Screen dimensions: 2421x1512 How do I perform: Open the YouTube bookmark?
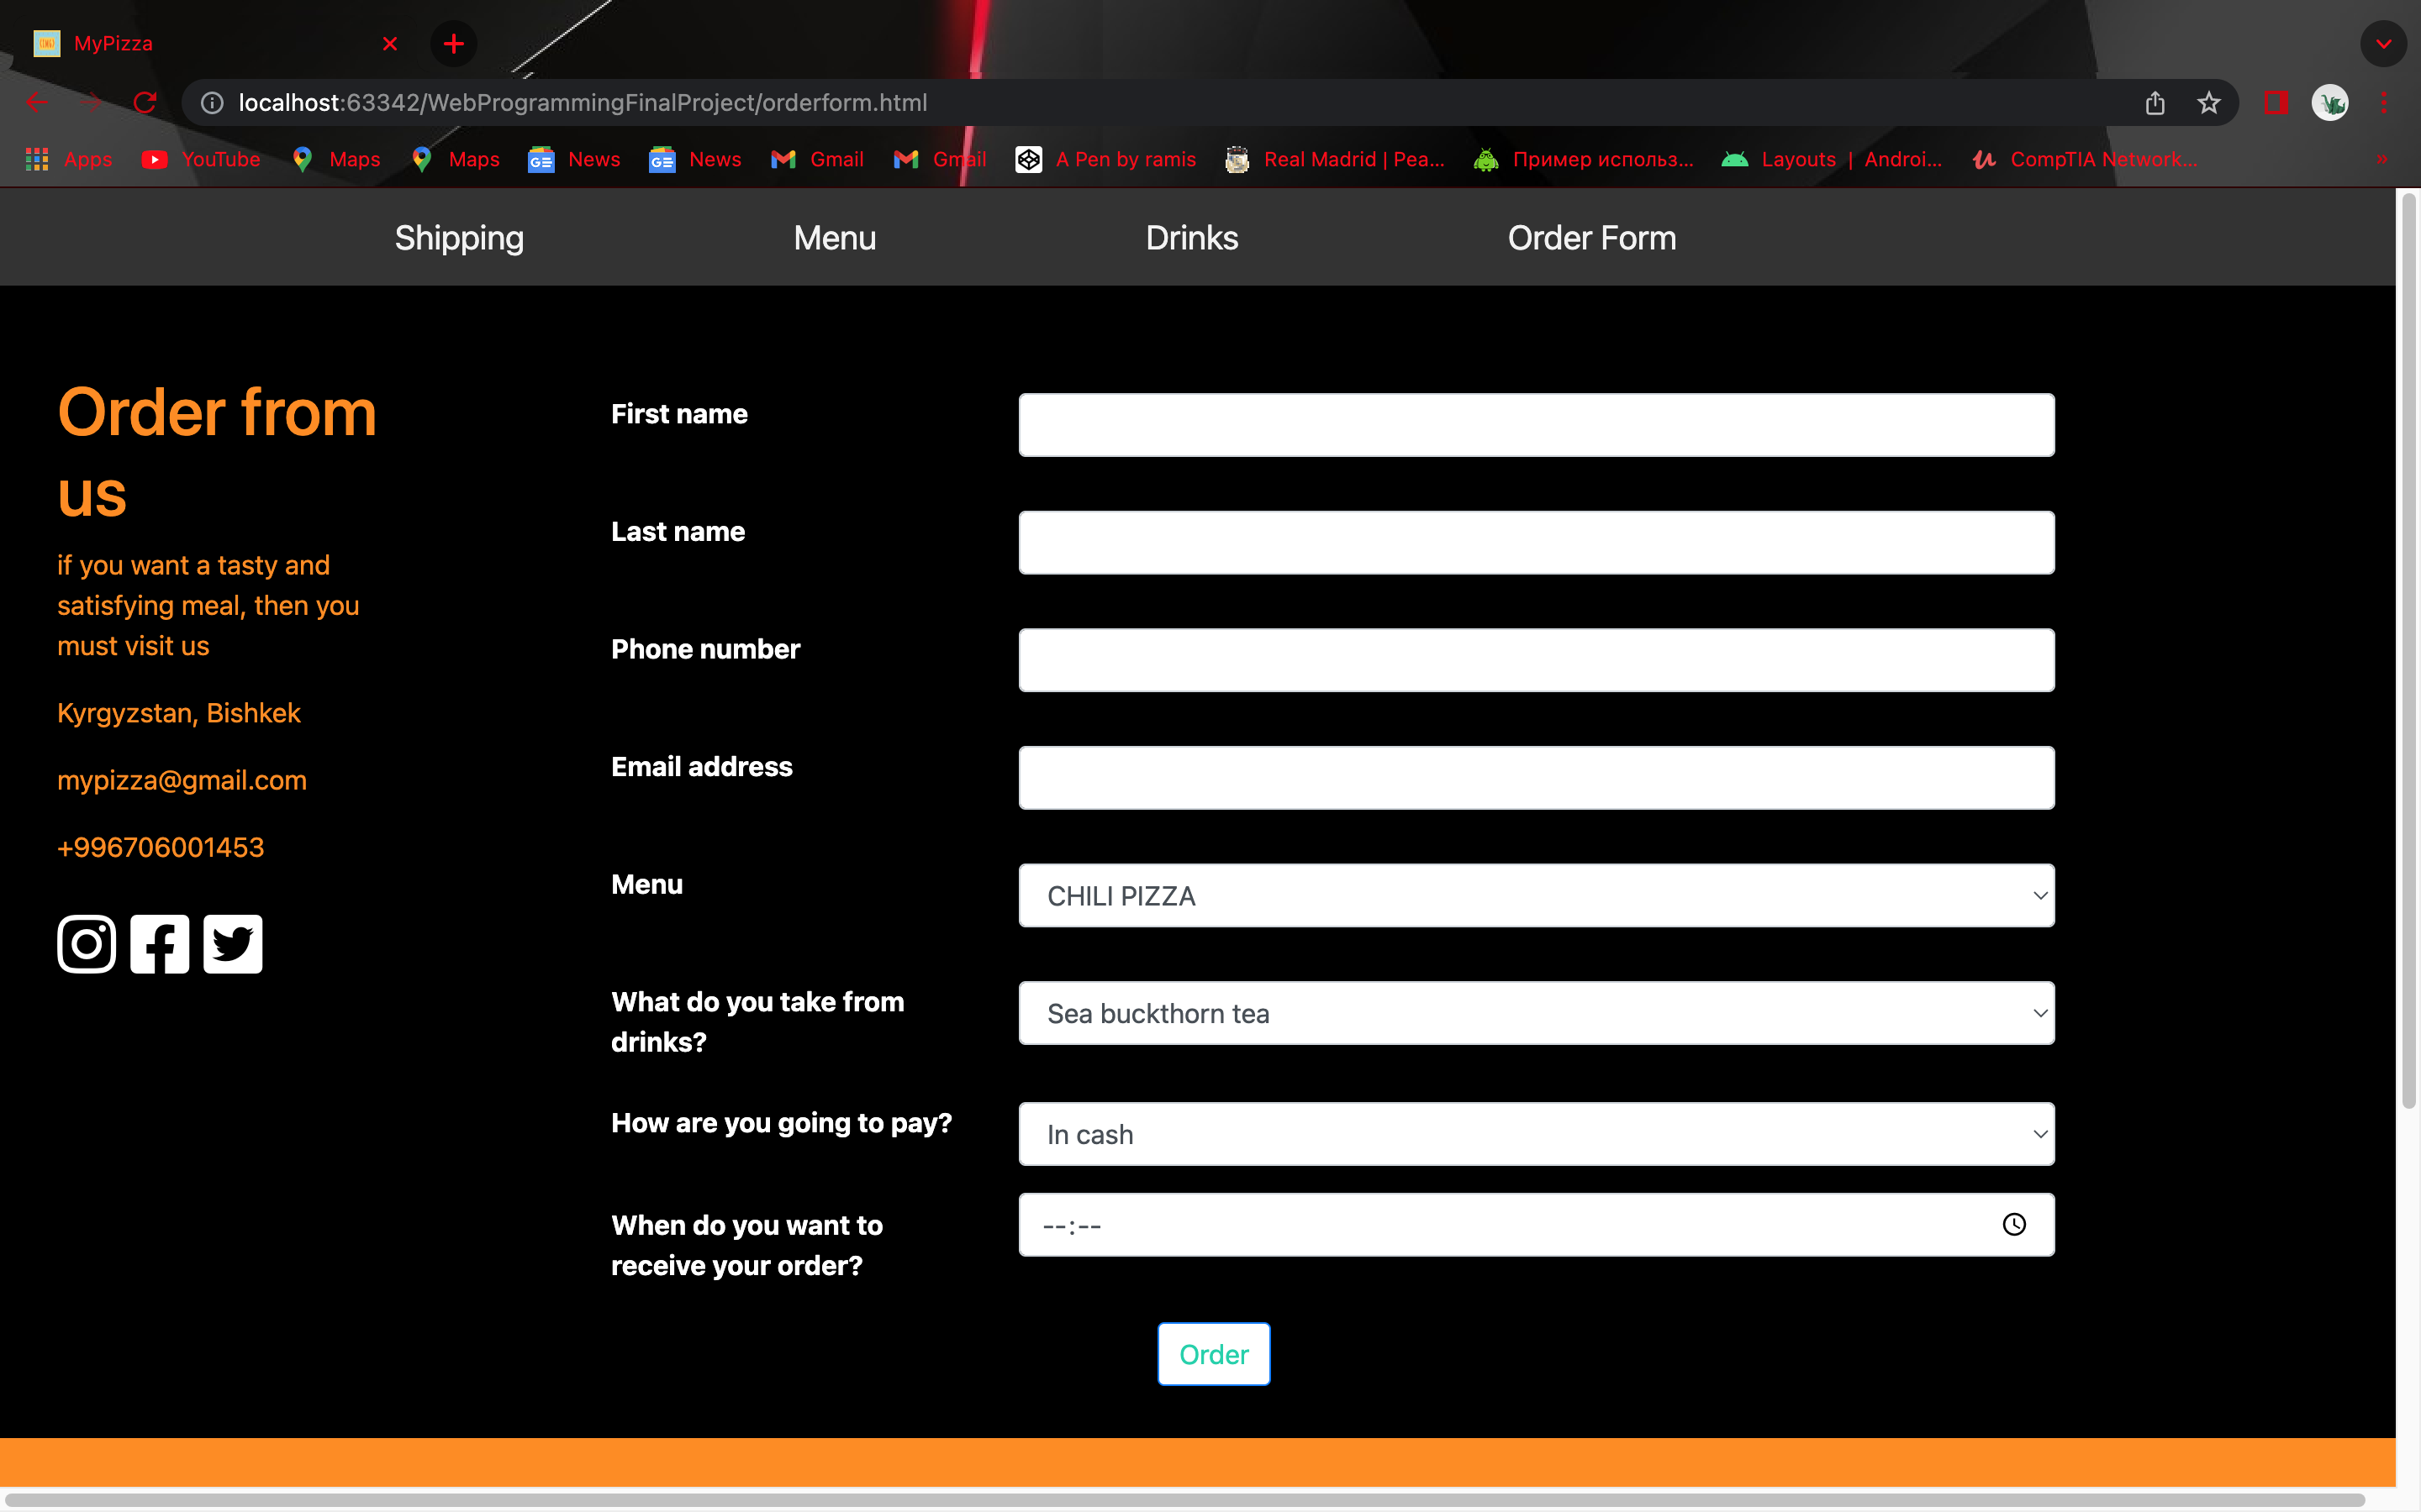click(x=201, y=159)
